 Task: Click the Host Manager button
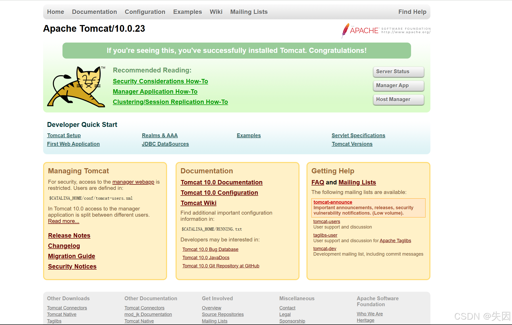[398, 100]
